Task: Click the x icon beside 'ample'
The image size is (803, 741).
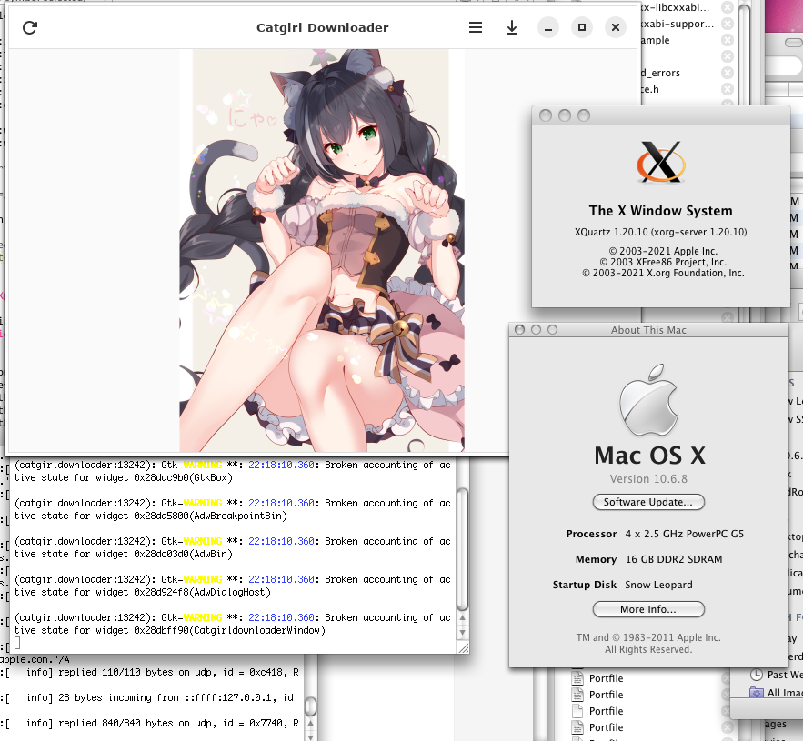Action: pos(728,40)
